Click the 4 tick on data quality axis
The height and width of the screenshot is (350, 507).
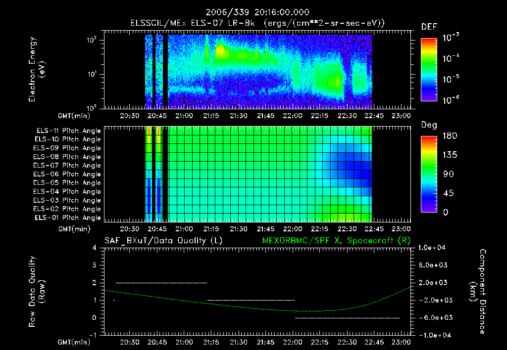click(x=95, y=248)
